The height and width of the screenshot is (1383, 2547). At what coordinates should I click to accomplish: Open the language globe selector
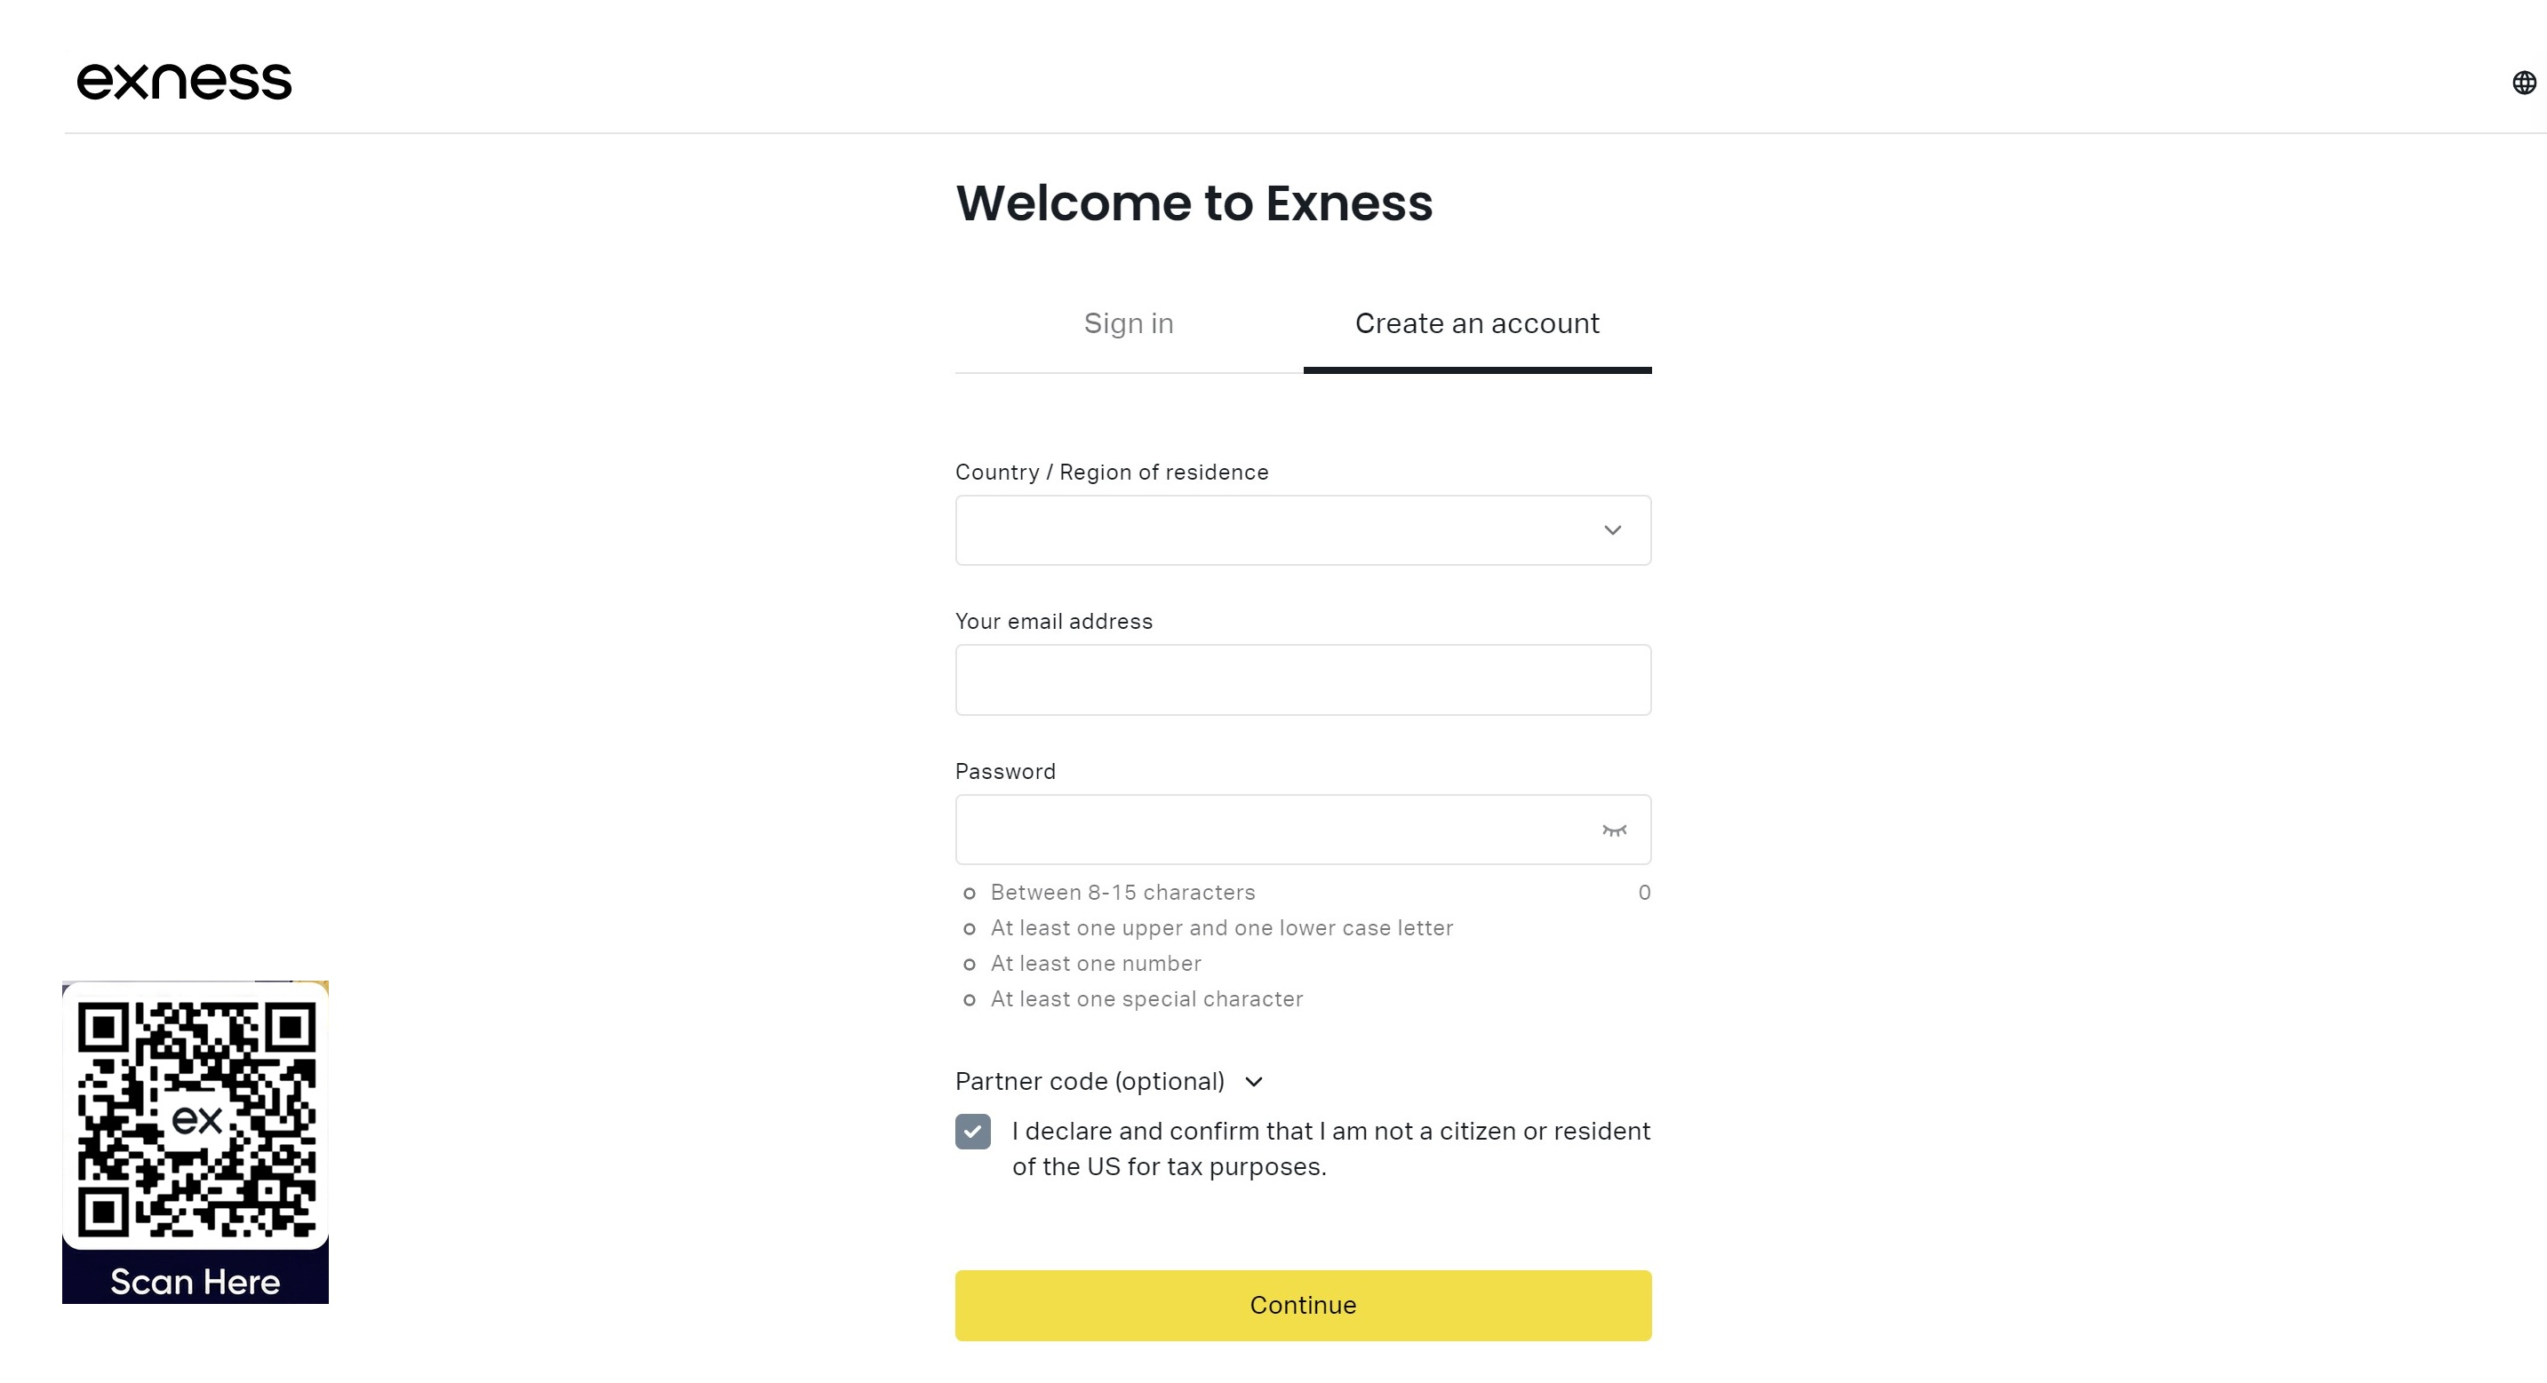pos(2523,83)
